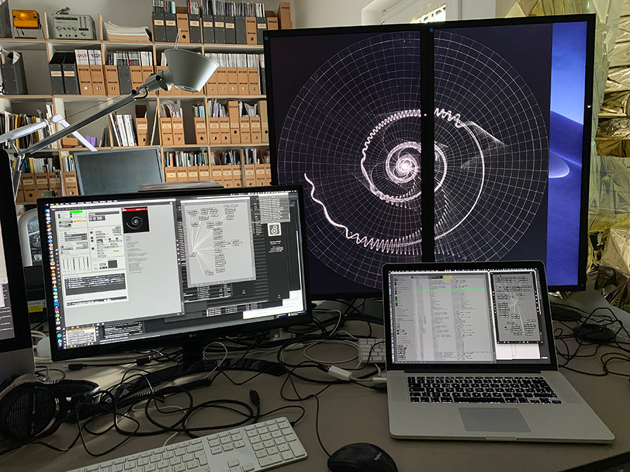630x472 pixels.
Task: Click the spiral visualization on the tall vertical monitor
Action: tap(406, 164)
